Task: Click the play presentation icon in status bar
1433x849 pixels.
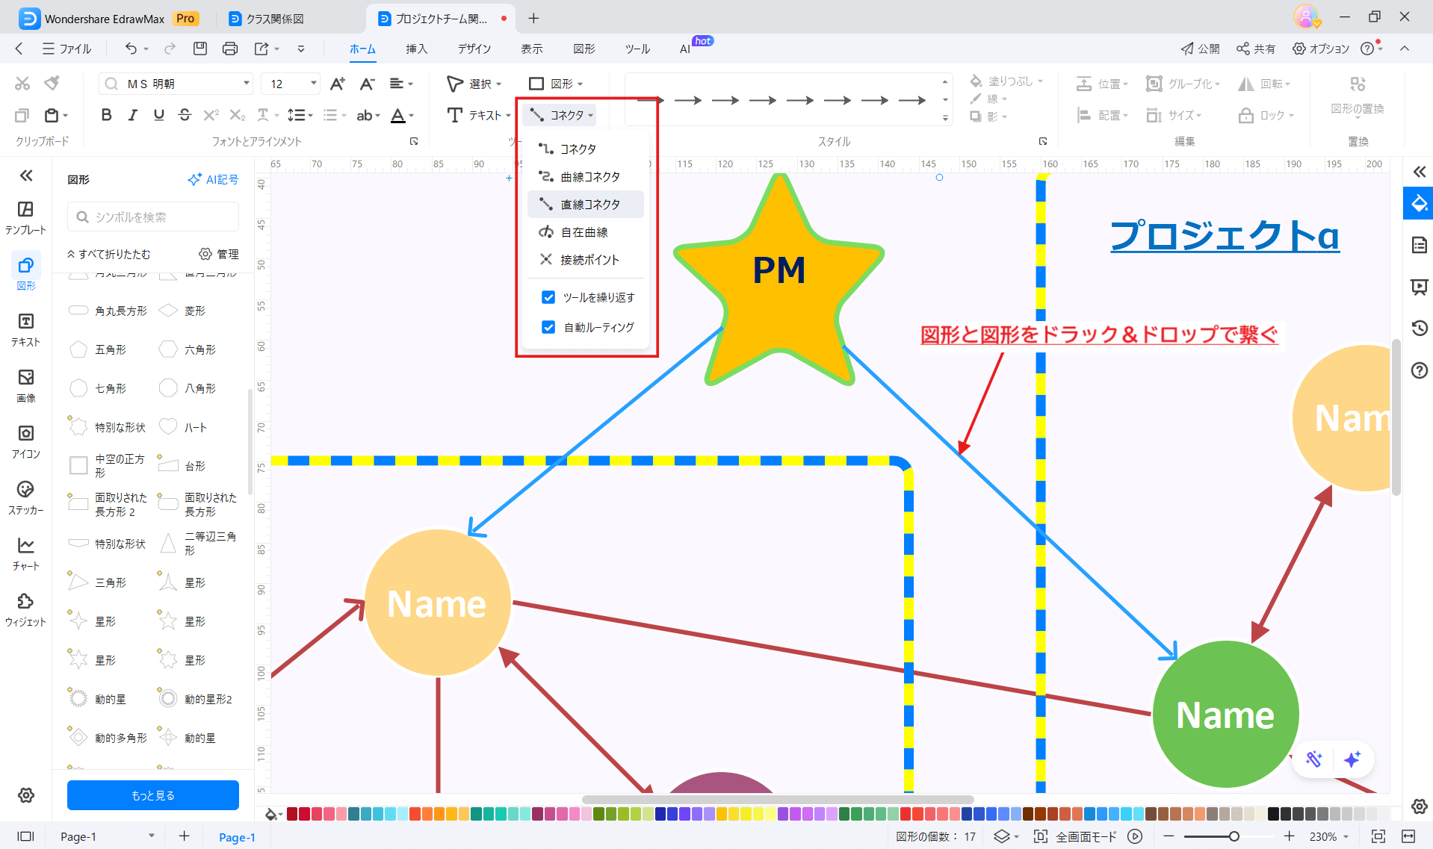Action: click(x=1135, y=836)
